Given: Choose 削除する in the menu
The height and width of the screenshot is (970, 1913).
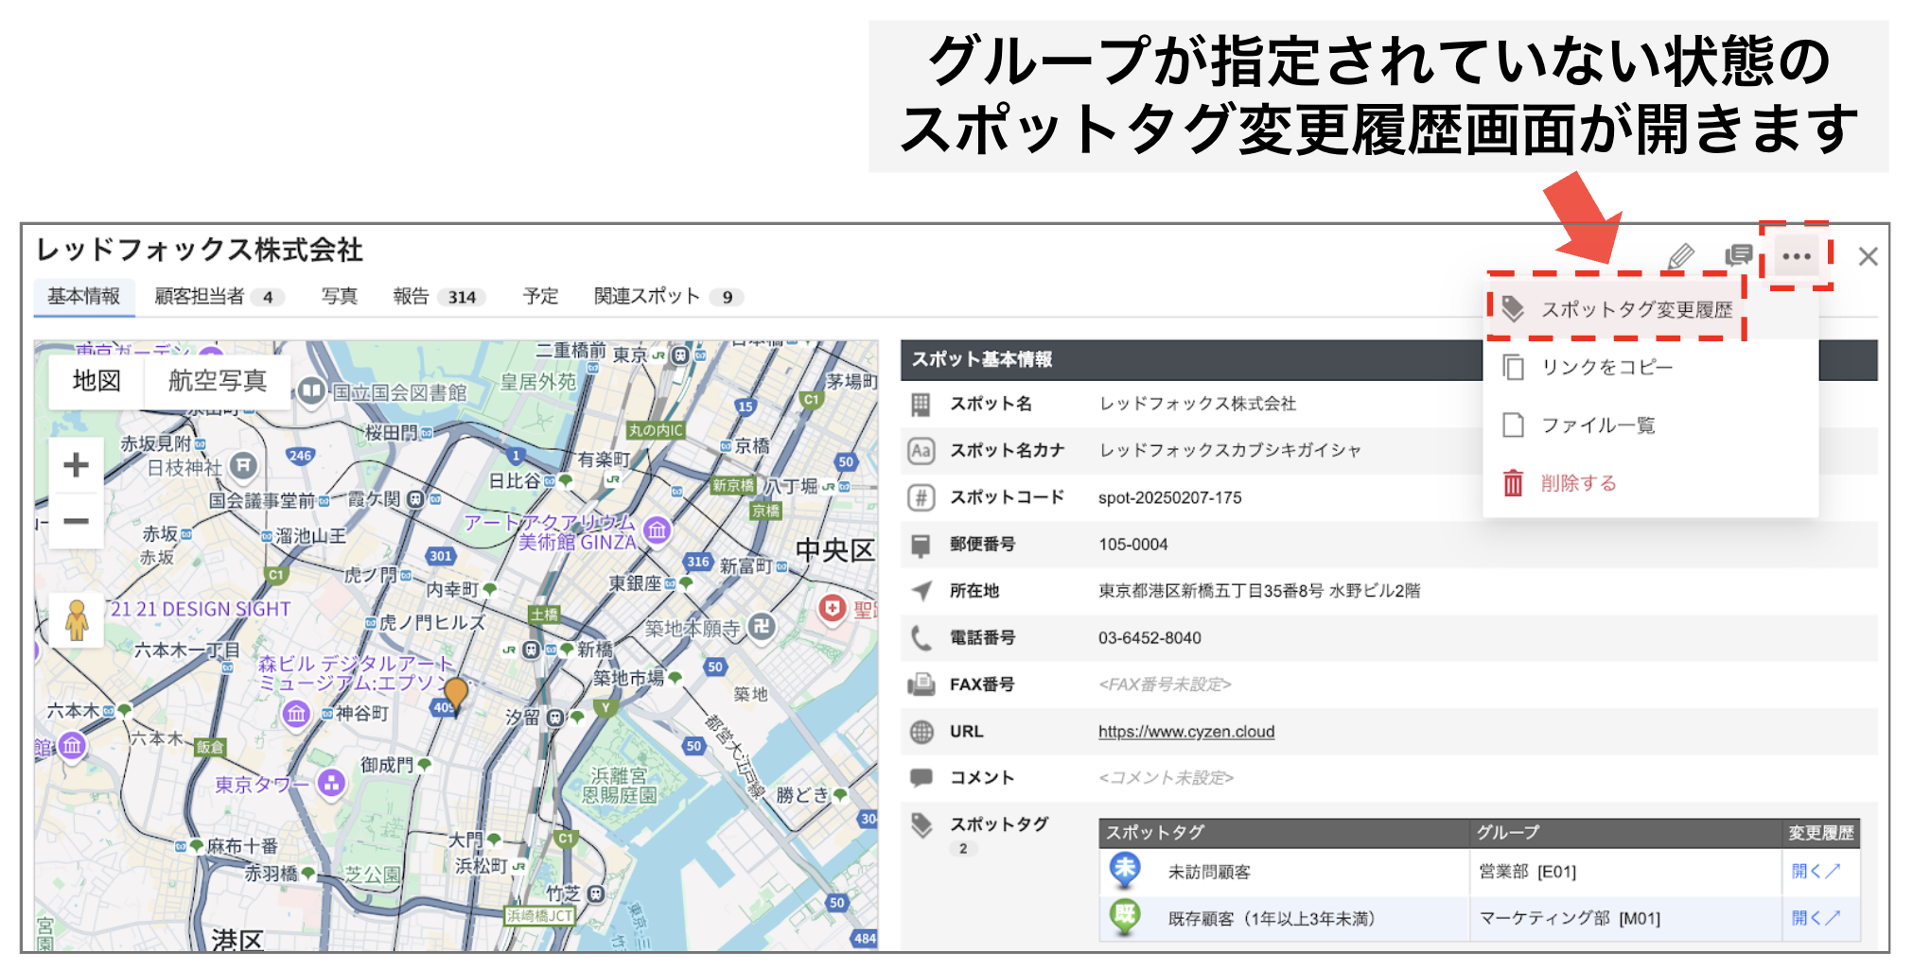Looking at the screenshot, I should 1650,483.
